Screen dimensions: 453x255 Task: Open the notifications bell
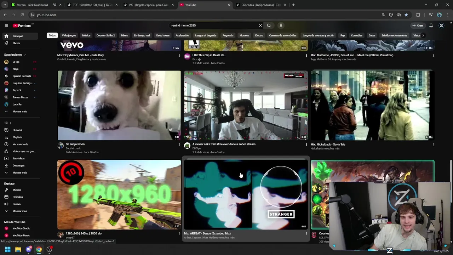click(431, 25)
